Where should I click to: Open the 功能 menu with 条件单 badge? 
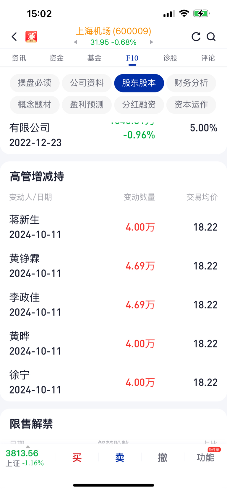205,457
